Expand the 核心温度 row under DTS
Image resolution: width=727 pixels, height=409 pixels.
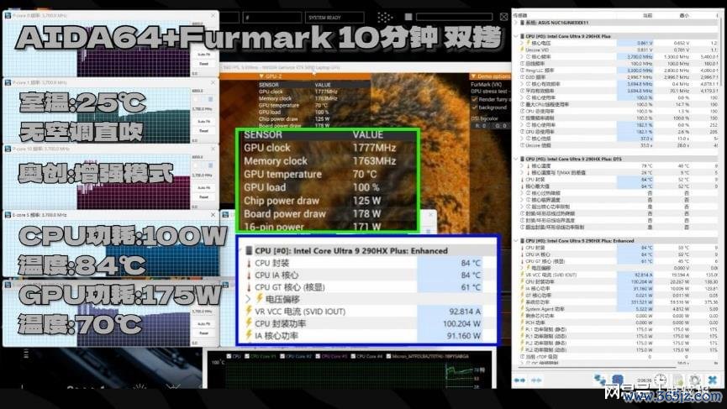tap(522, 165)
